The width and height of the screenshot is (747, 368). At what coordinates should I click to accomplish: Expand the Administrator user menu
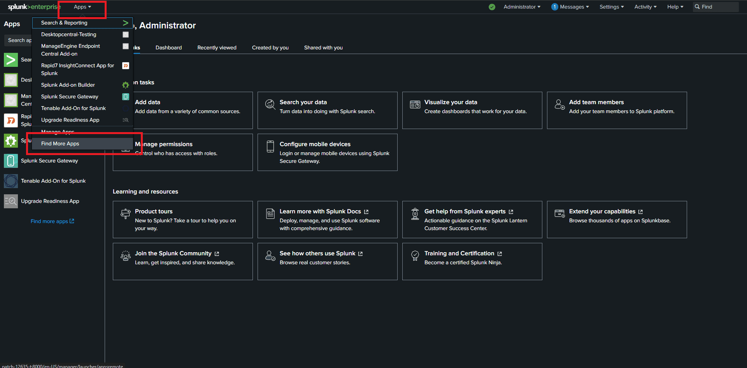coord(522,7)
